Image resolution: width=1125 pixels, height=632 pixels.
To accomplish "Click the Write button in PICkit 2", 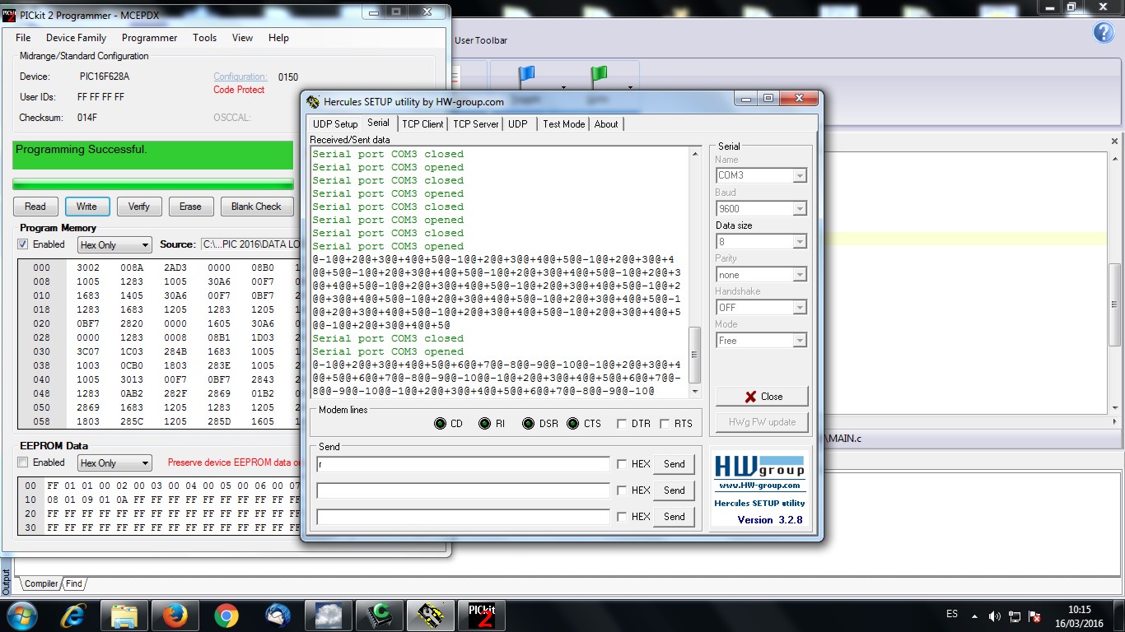I will coord(86,207).
